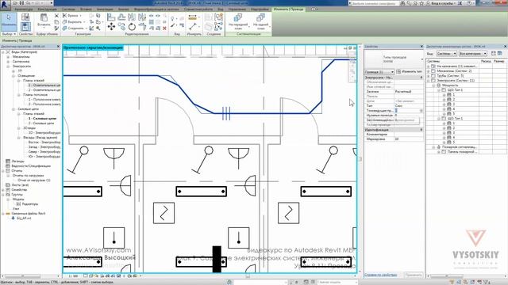Select Отчет от нагрузках (1) report
The width and height of the screenshot is (508, 285).
pyautogui.click(x=34, y=180)
